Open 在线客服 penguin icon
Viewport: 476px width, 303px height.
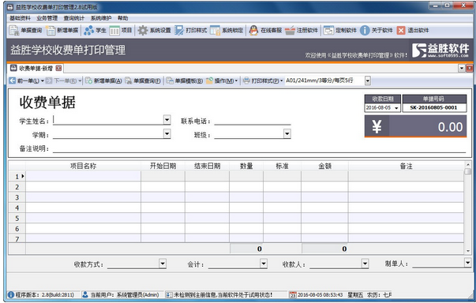[x=253, y=30]
